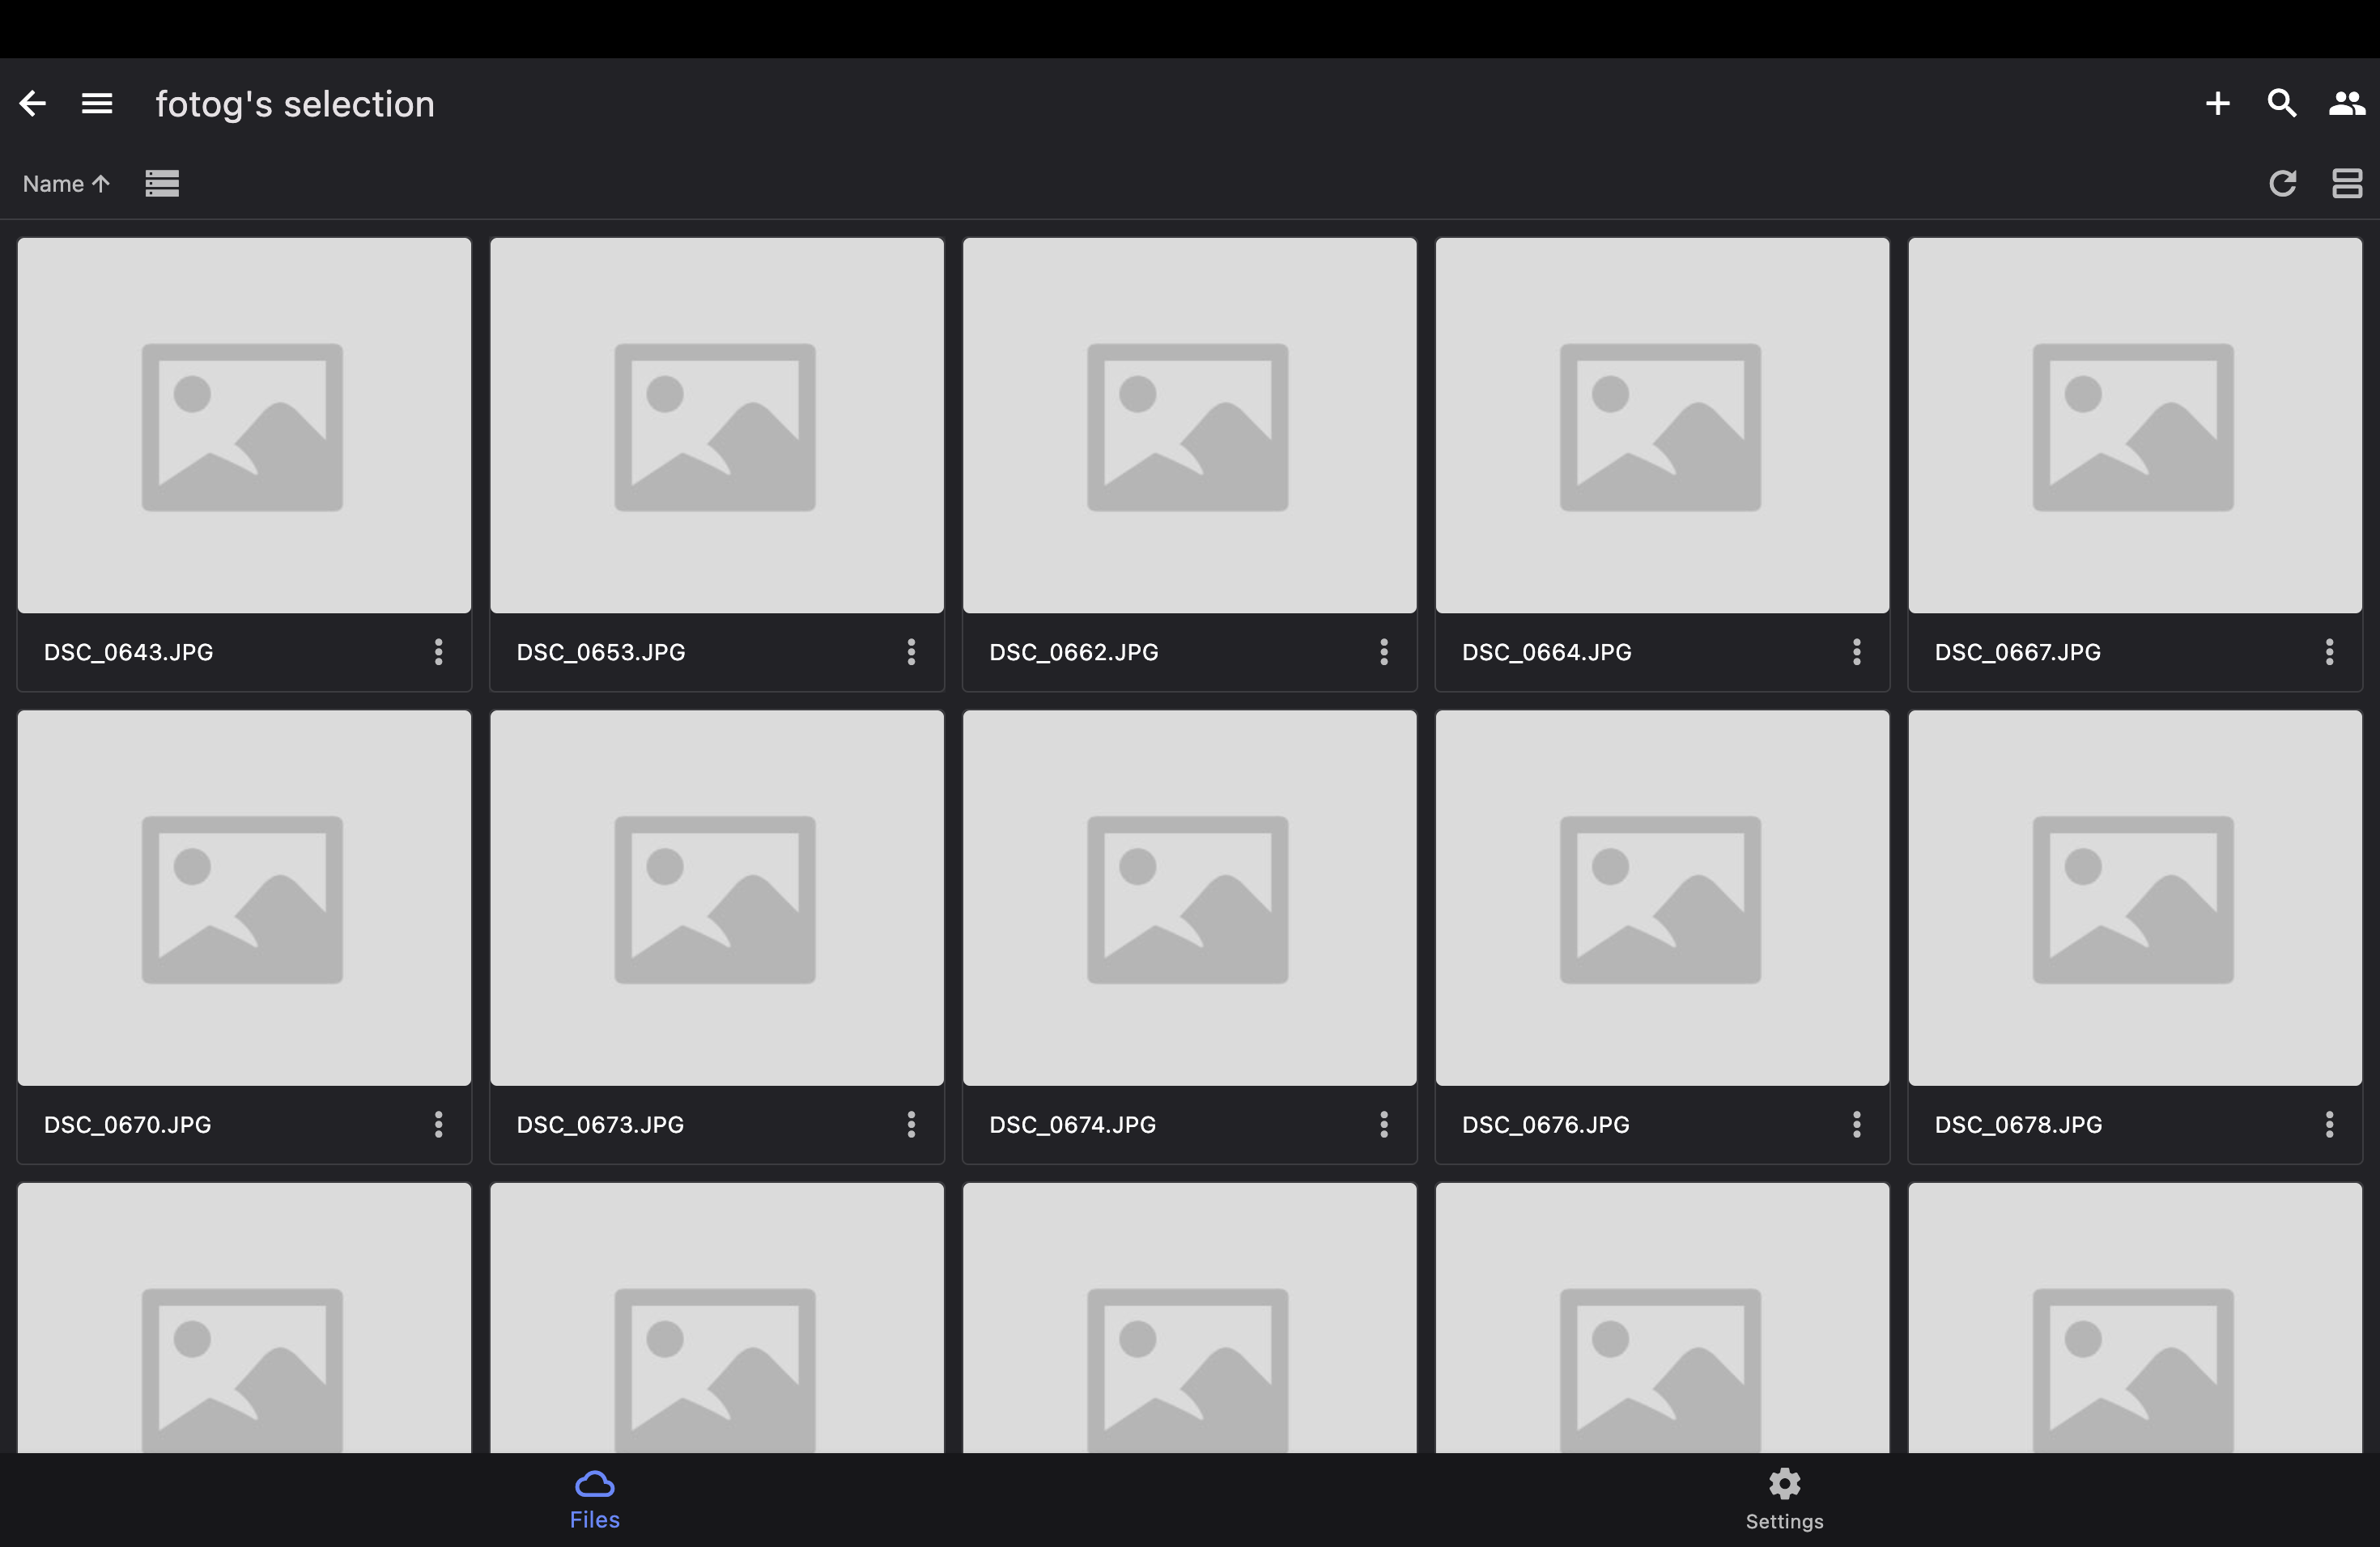
Task: Open options menu for DSC_0667.JPG
Action: coord(2329,651)
